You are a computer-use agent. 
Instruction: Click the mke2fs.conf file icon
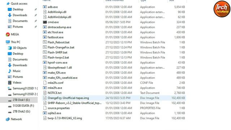point(45,83)
